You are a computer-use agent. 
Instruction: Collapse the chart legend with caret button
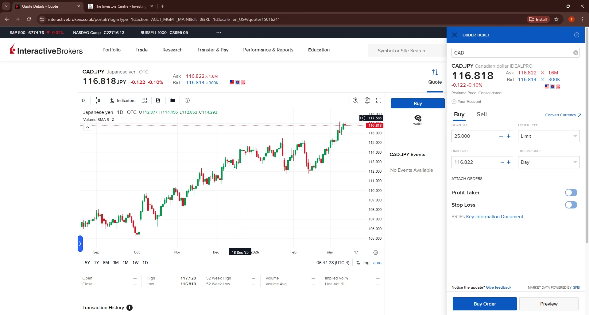click(x=87, y=127)
